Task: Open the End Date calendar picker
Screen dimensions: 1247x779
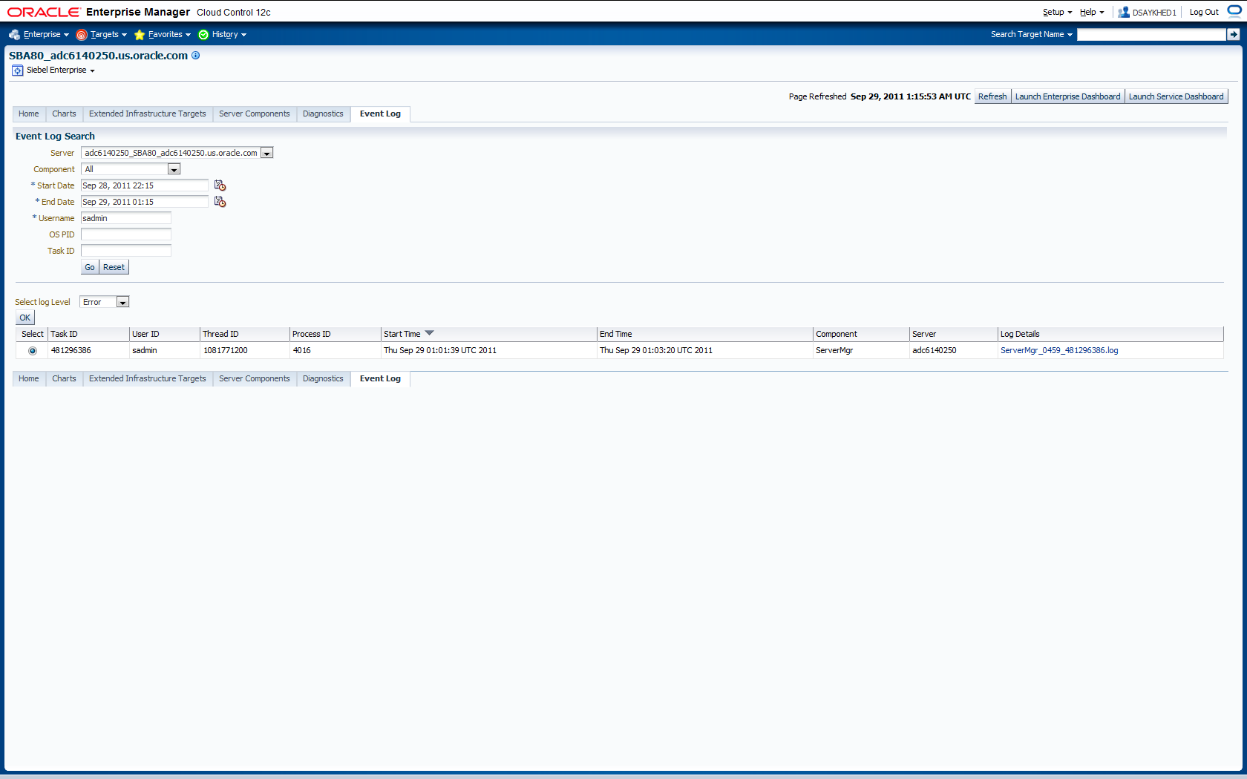Action: 220,202
